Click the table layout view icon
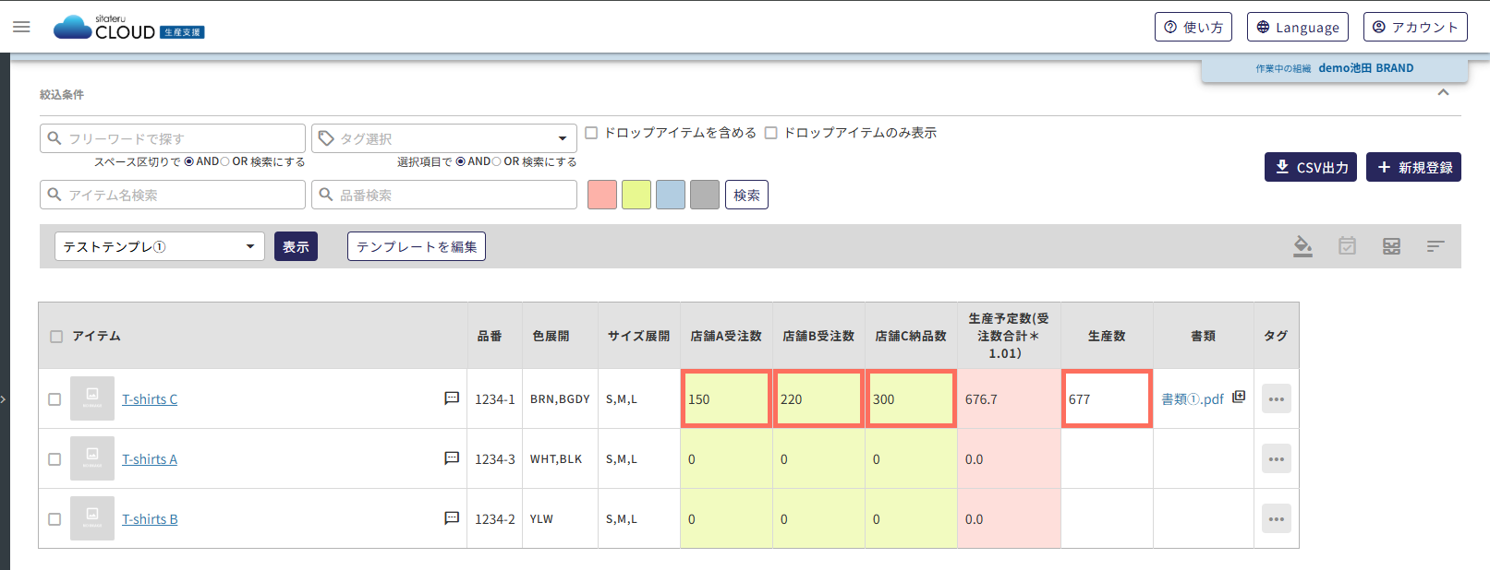 coord(1391,246)
